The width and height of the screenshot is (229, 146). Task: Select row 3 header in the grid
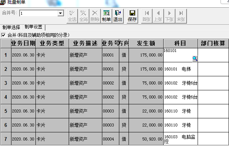(x=6, y=83)
